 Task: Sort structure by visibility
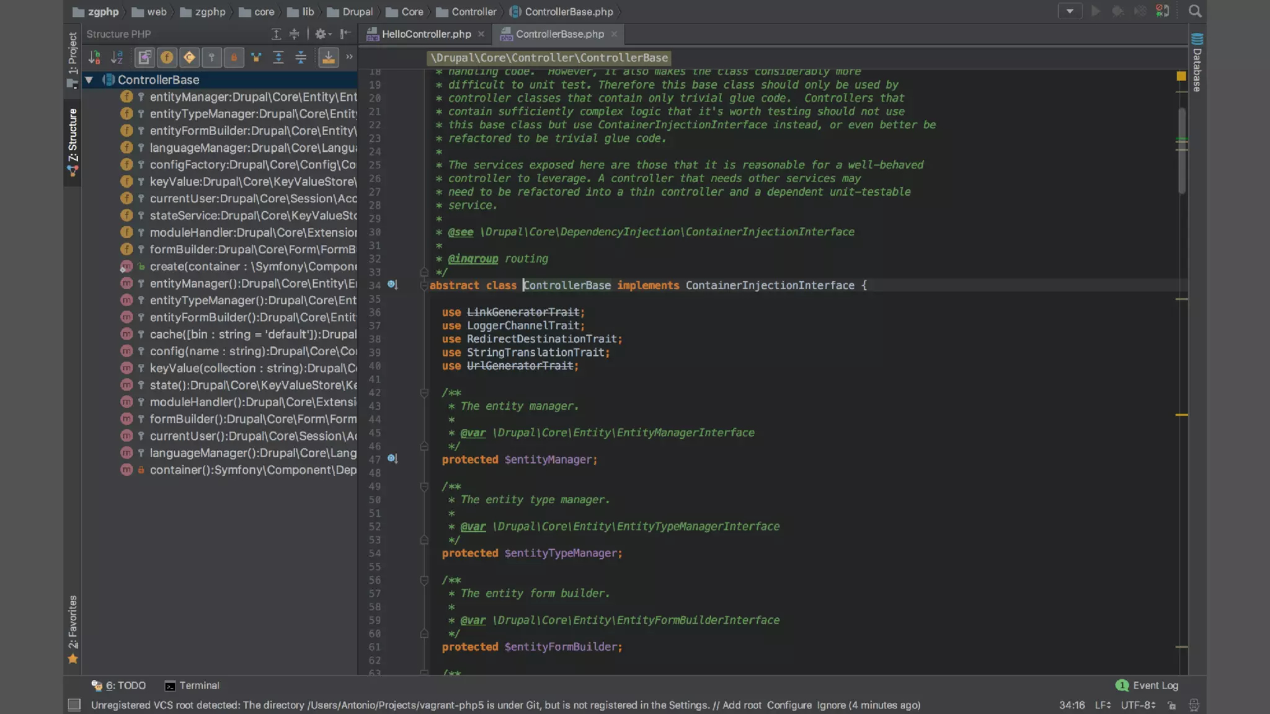pos(94,58)
